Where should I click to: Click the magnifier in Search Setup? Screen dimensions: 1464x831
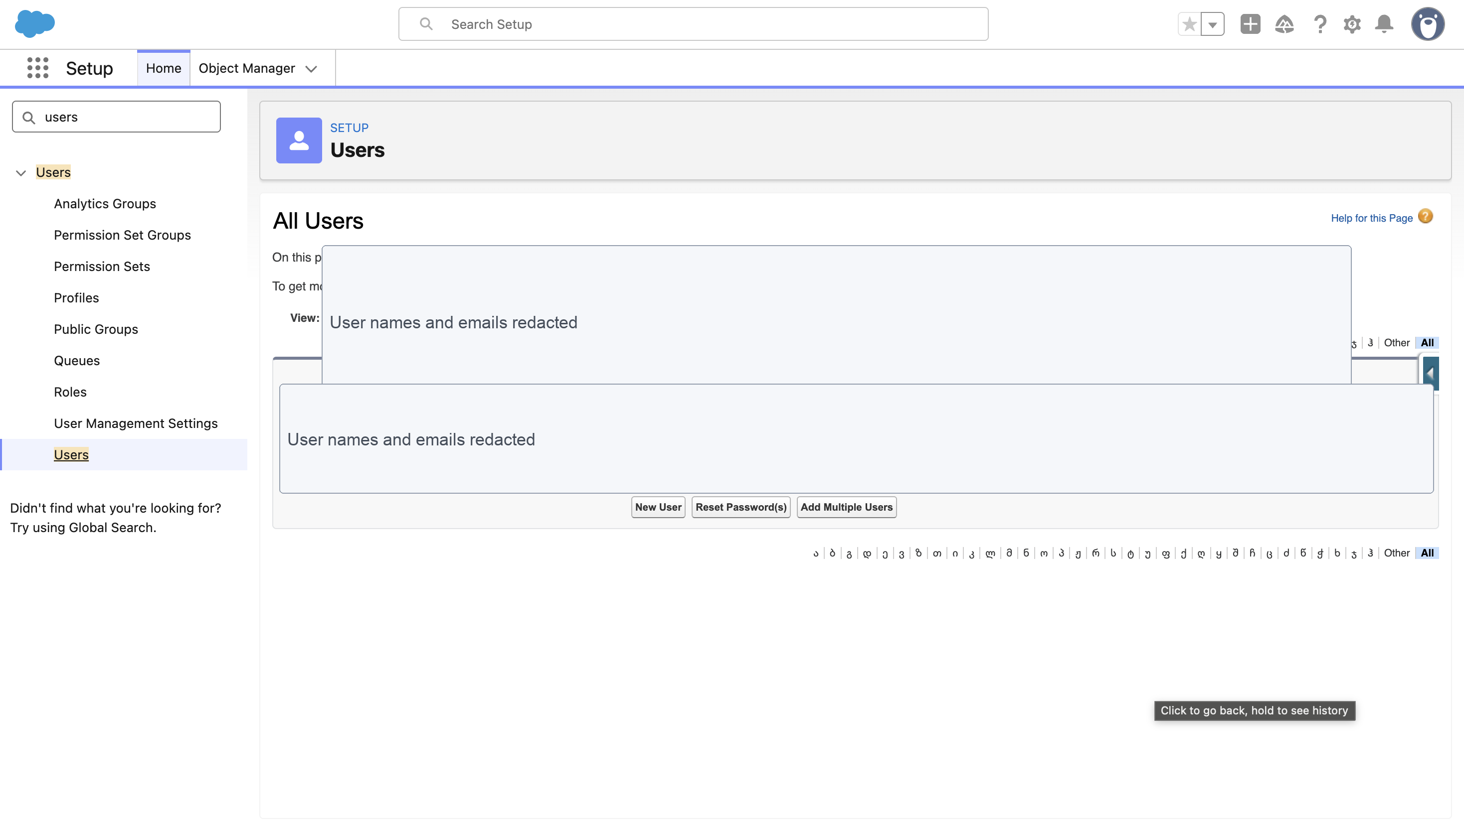pyautogui.click(x=425, y=24)
